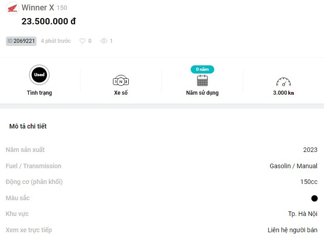Click the '4 phút trước' timestamp

click(x=56, y=41)
